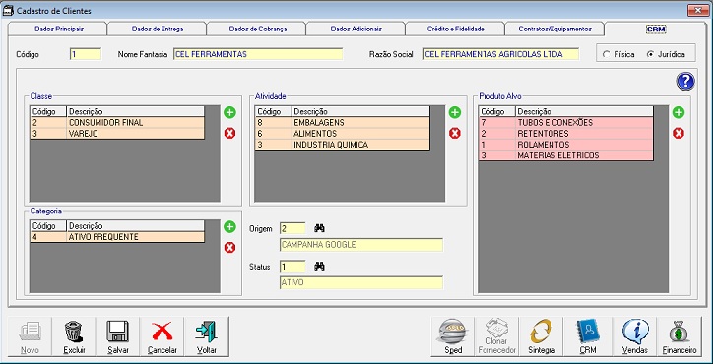Go back with Voltar door button
Viewport: 713px width, 364px height.
[x=206, y=337]
